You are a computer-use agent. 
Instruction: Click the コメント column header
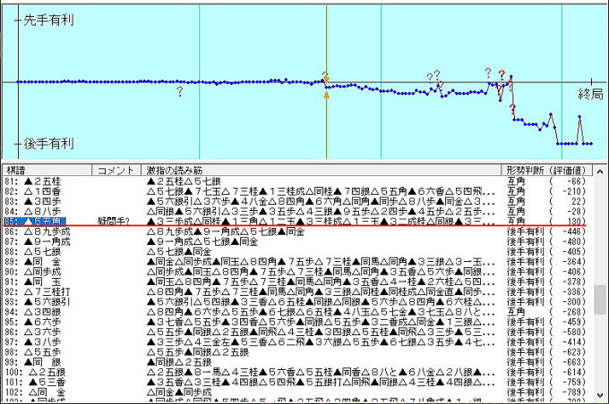point(115,170)
